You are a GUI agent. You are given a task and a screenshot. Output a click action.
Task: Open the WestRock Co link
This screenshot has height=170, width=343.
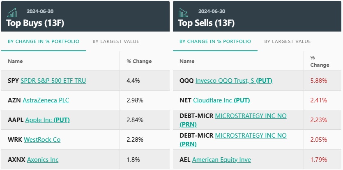42,140
